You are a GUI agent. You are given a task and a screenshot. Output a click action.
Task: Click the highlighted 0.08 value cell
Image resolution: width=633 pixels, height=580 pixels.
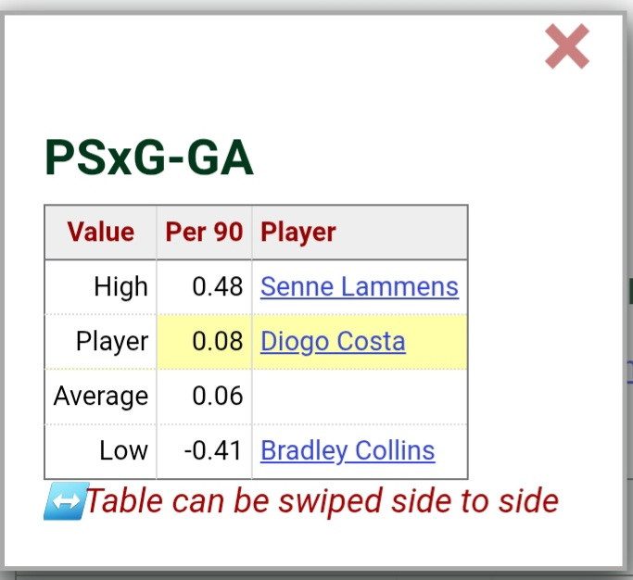point(204,342)
